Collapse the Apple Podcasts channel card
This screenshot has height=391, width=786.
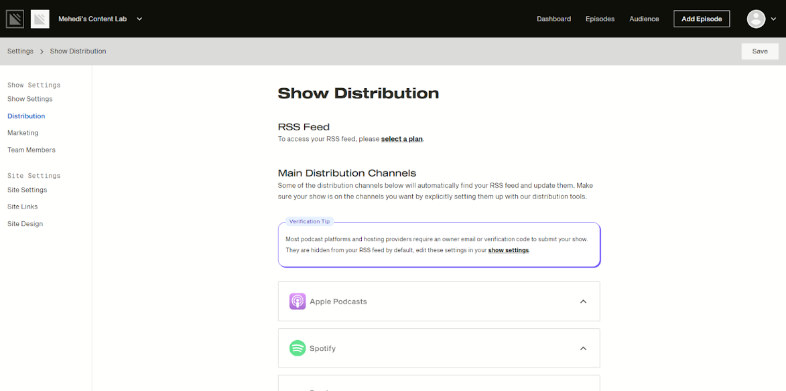582,301
